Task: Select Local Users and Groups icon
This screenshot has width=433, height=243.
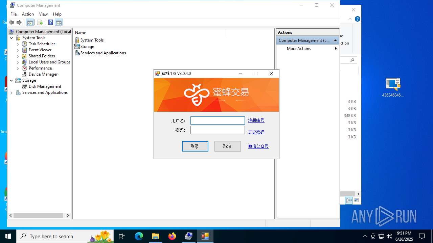Action: coord(24,62)
